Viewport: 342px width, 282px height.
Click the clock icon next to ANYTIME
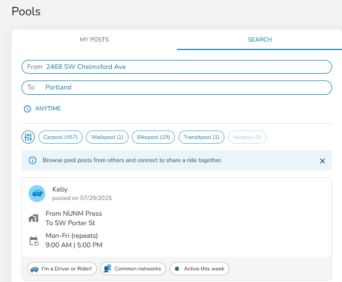[27, 109]
